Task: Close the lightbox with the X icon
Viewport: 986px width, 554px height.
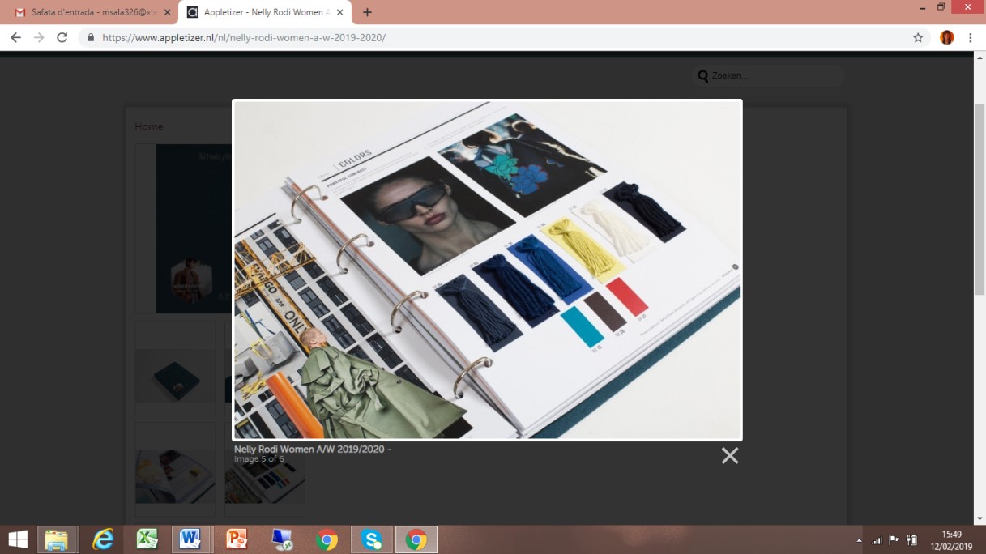Action: 729,456
